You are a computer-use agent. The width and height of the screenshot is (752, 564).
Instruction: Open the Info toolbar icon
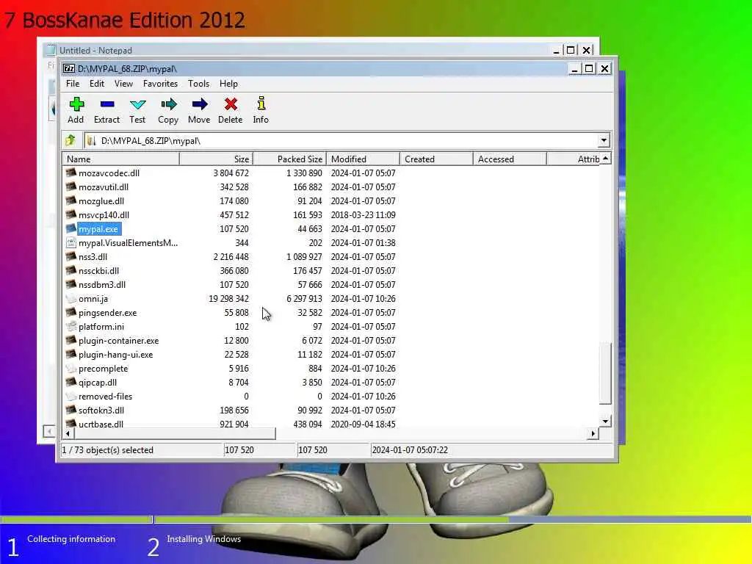261,104
